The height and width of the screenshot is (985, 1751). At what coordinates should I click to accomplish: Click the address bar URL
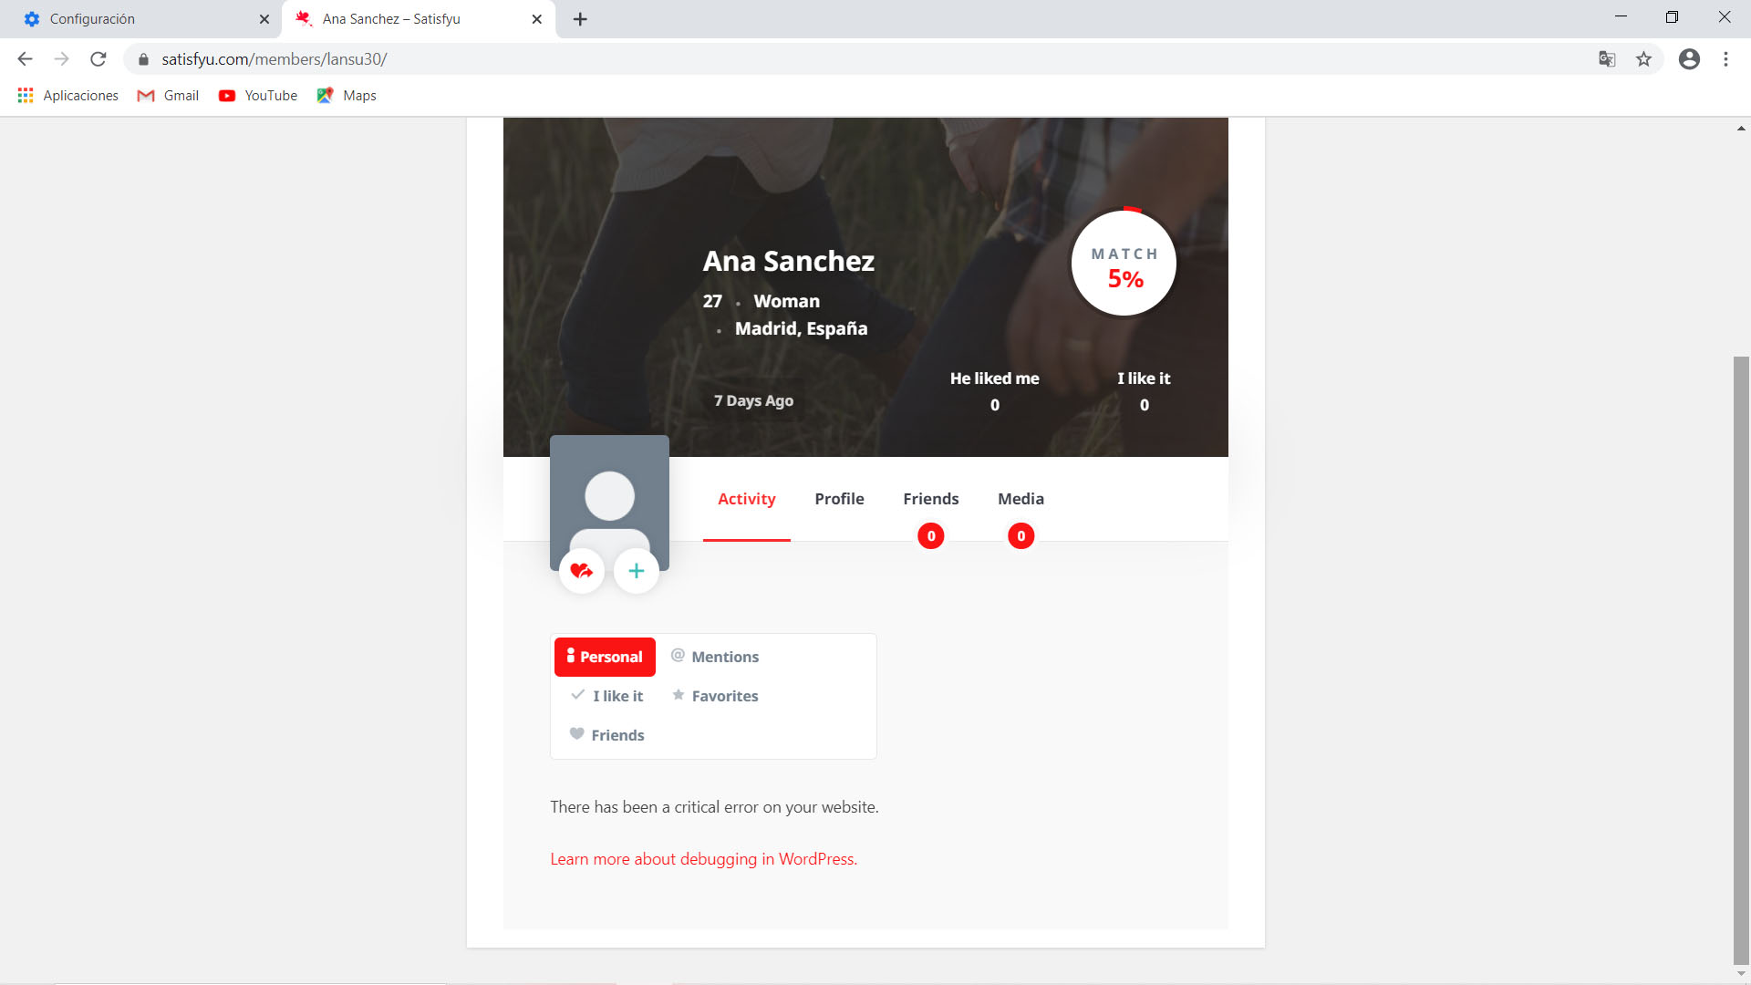click(x=275, y=59)
